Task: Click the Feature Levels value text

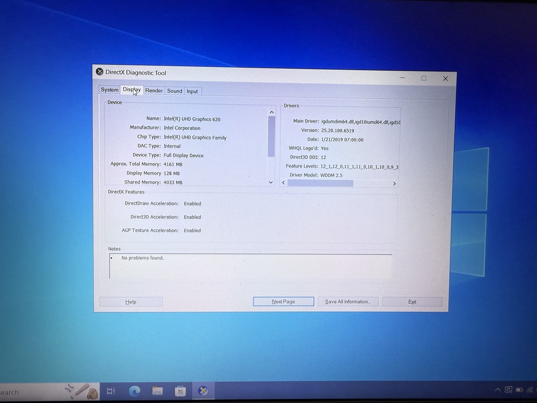Action: click(x=360, y=167)
